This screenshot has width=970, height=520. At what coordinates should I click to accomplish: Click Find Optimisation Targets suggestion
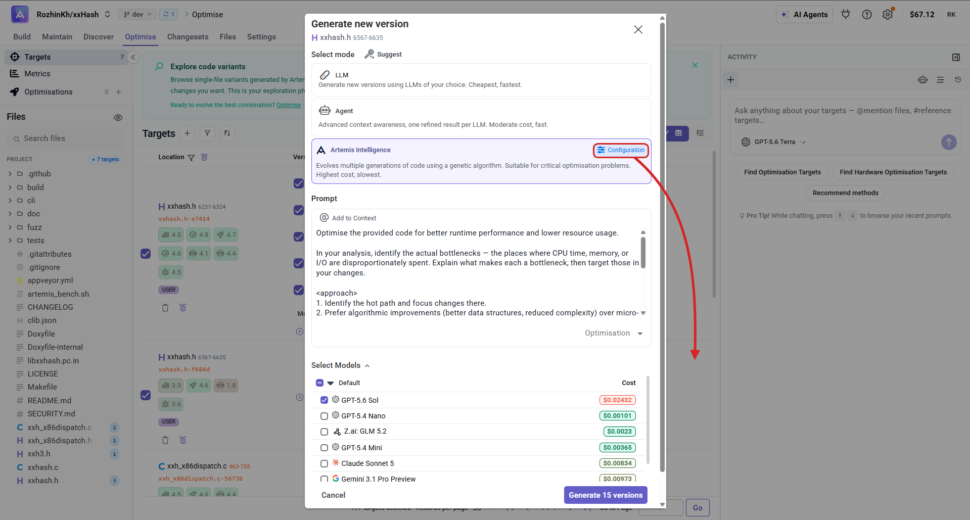pos(782,172)
